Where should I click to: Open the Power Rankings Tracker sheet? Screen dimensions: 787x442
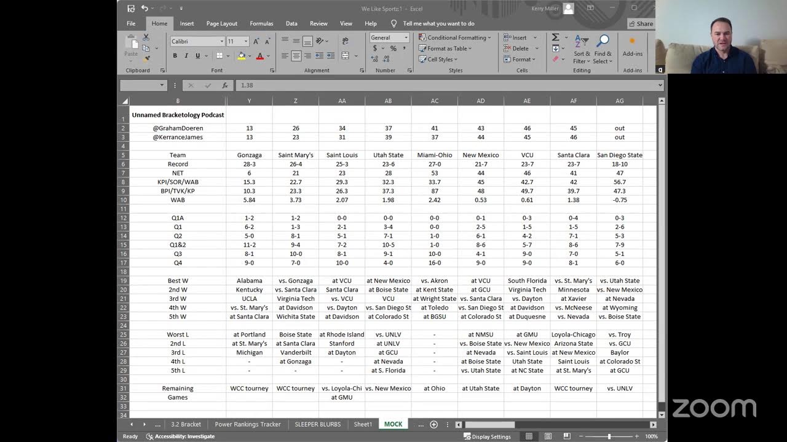(248, 424)
